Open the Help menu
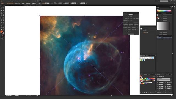 [29, 1]
